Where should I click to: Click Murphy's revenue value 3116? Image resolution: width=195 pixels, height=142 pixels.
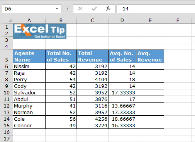pyautogui.click(x=93, y=106)
